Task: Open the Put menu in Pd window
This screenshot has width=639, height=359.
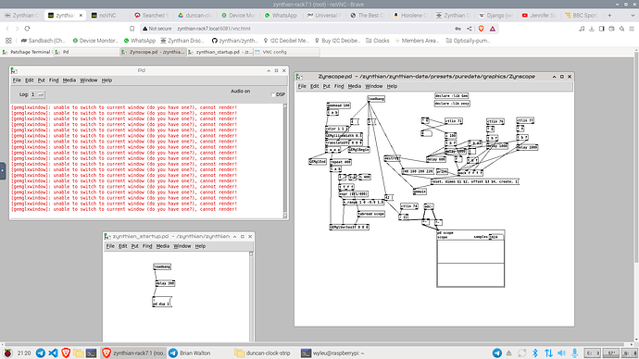Action: coord(41,80)
